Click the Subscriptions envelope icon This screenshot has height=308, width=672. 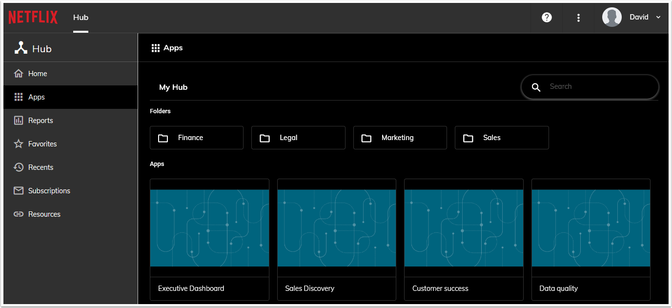point(19,190)
